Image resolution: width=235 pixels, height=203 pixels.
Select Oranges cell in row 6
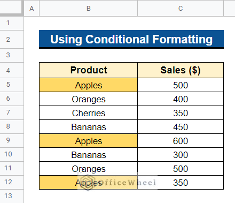click(x=89, y=99)
